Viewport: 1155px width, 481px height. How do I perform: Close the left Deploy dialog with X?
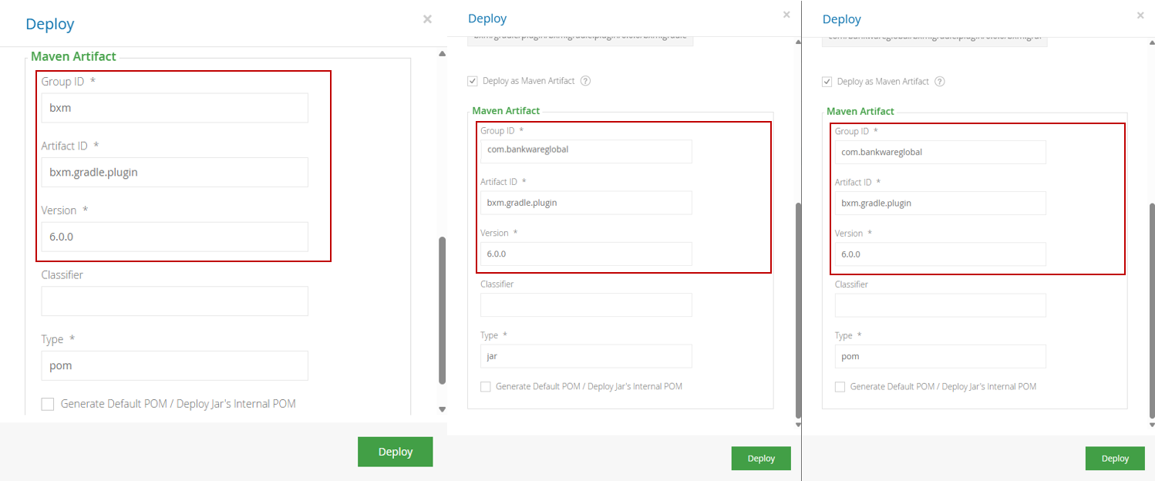(427, 19)
